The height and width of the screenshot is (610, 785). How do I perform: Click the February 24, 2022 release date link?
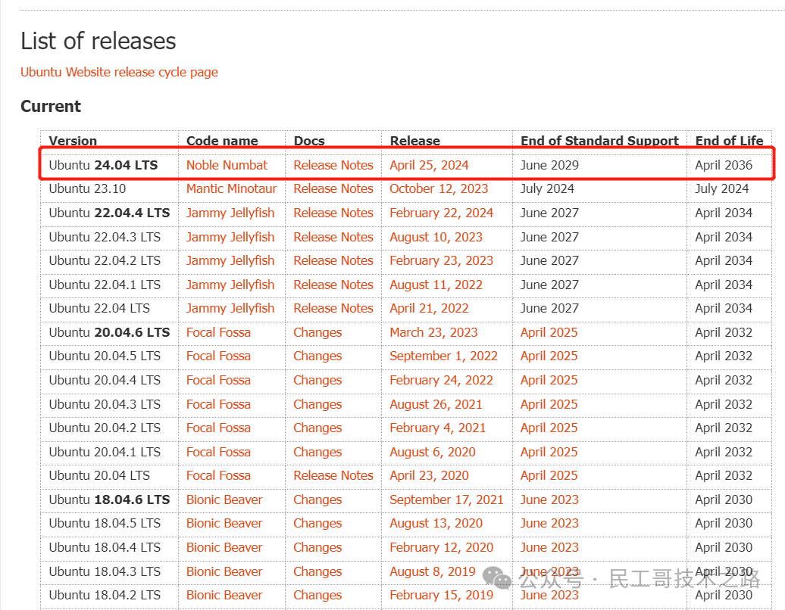[441, 380]
